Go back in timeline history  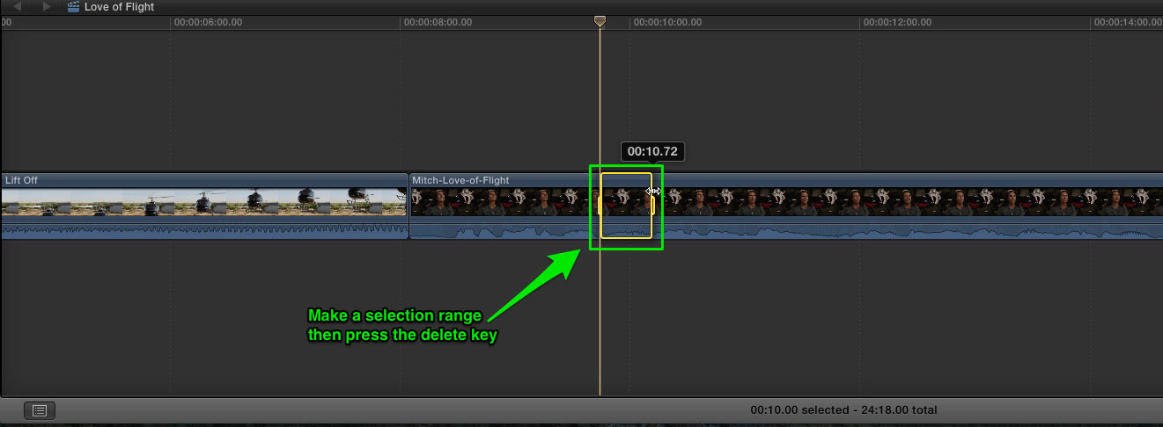(x=18, y=6)
